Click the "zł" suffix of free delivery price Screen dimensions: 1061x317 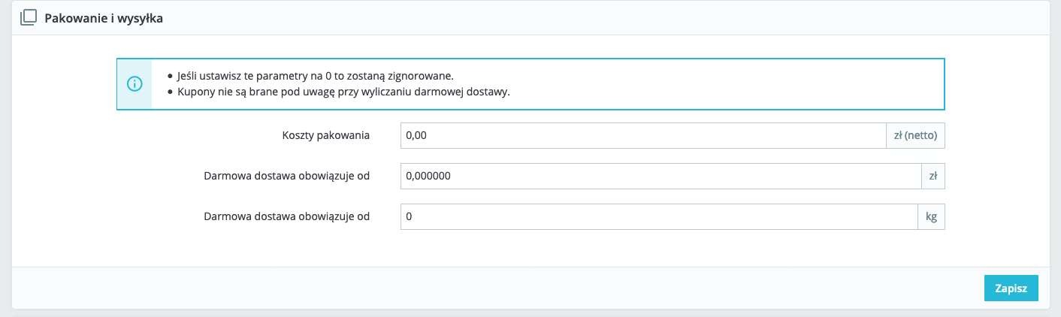933,177
